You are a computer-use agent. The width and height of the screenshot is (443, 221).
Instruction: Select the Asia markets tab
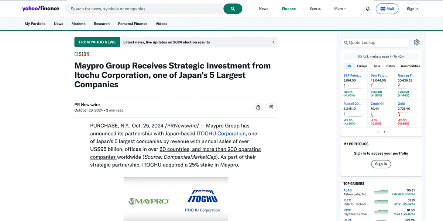point(377,66)
